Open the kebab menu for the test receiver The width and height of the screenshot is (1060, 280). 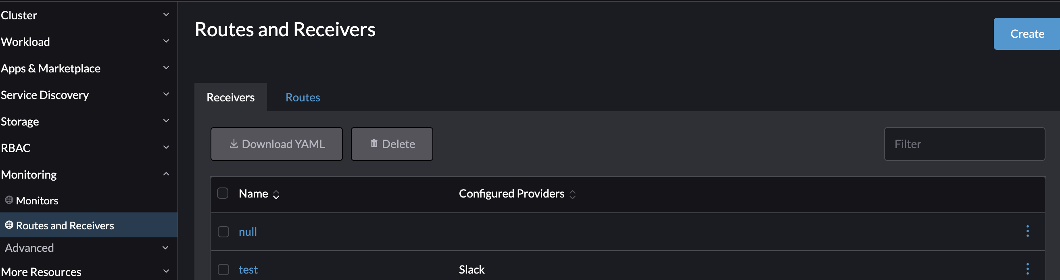pos(1027,269)
